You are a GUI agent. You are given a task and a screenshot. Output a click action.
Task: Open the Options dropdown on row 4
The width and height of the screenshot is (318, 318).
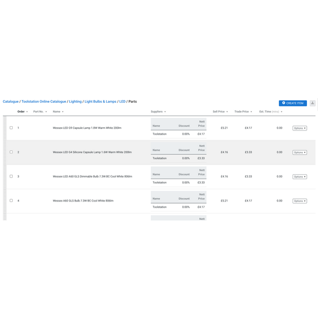(x=299, y=201)
